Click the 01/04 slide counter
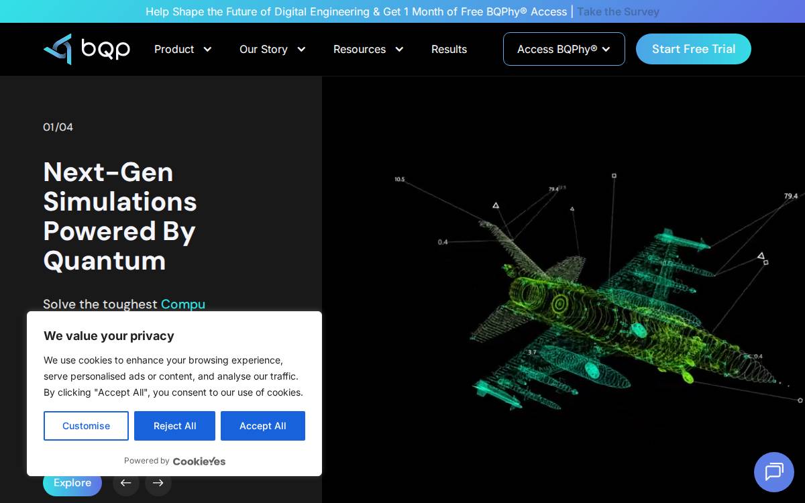The image size is (805, 503). pyautogui.click(x=58, y=127)
